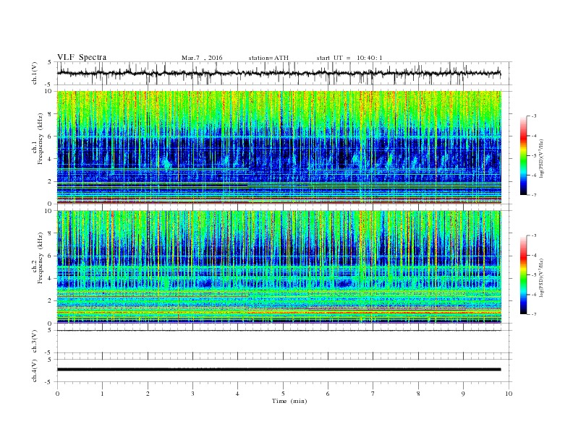Click the lower colorbar next to ch.2 spectrogram
Screen dimensions: 573x442
(x=523, y=274)
